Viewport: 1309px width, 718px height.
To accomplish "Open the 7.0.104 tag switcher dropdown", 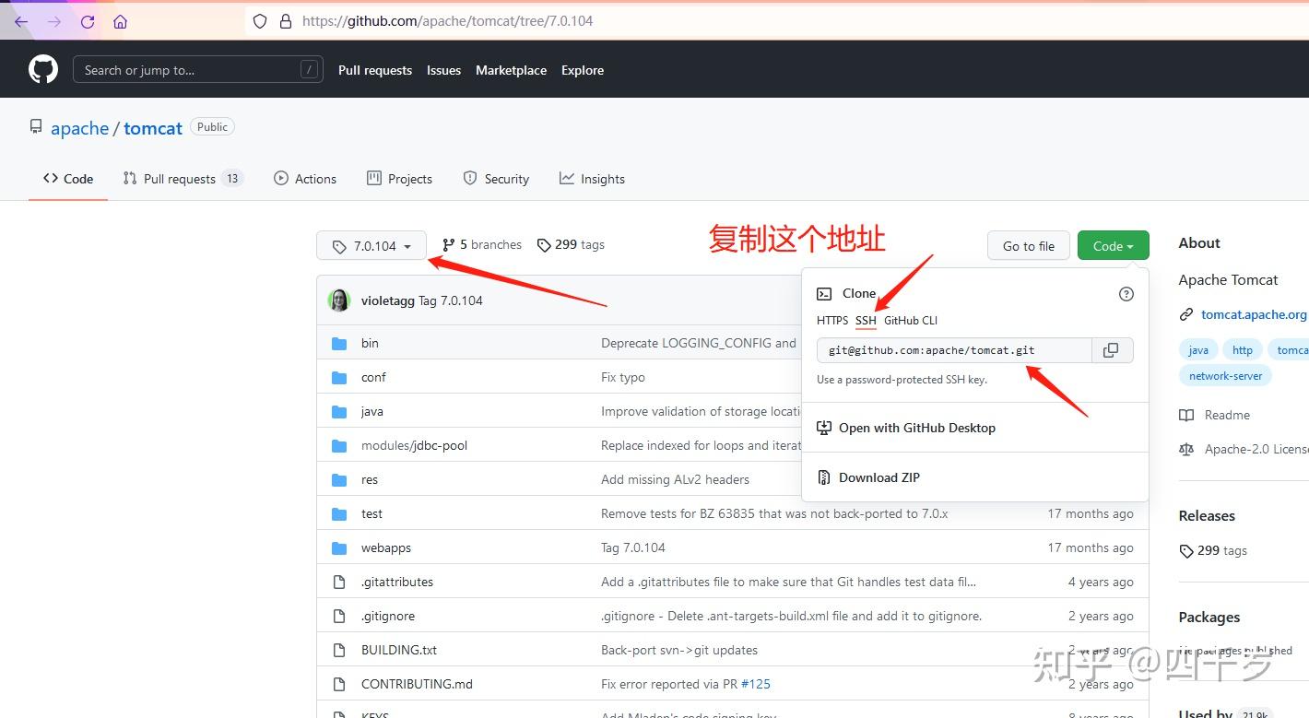I will 371,246.
